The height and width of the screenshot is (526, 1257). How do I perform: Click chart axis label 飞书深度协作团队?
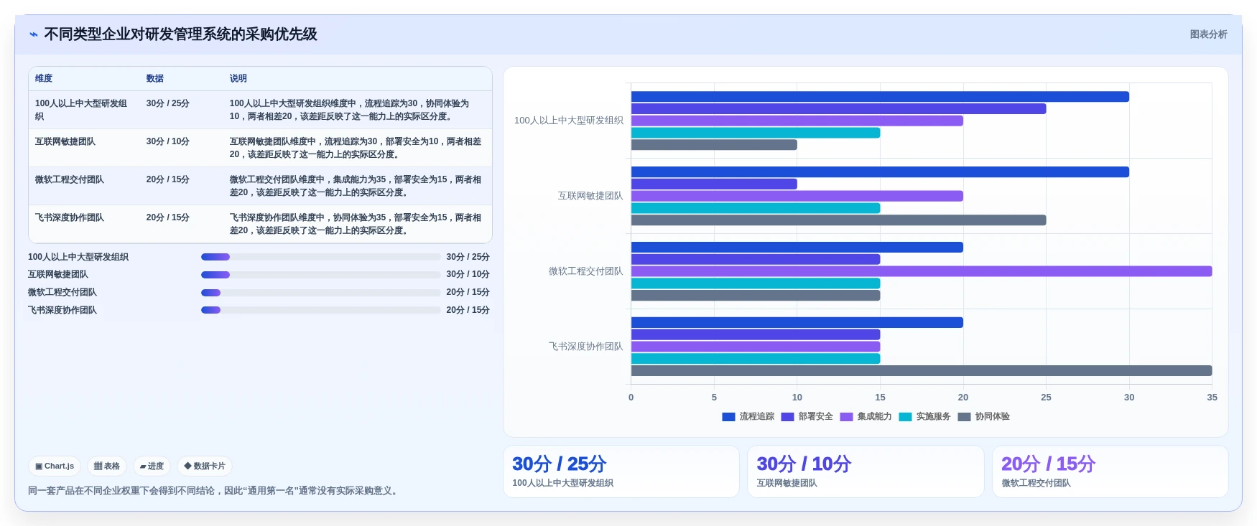click(586, 347)
